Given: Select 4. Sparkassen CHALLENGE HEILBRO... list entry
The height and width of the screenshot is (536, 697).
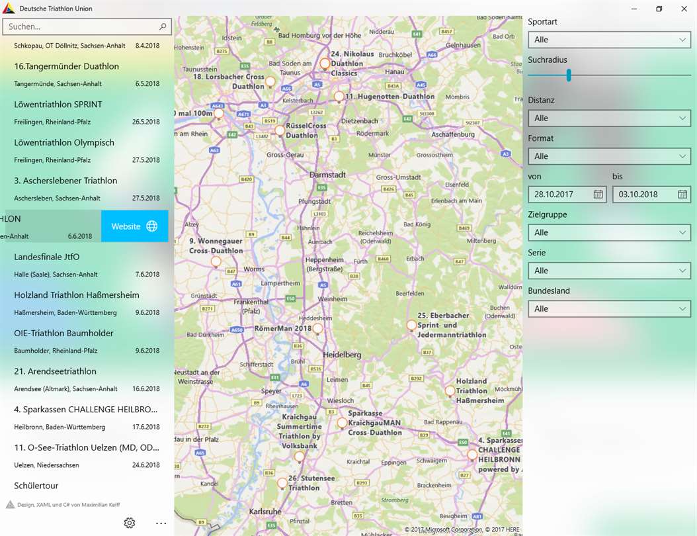Looking at the screenshot, I should [x=87, y=418].
